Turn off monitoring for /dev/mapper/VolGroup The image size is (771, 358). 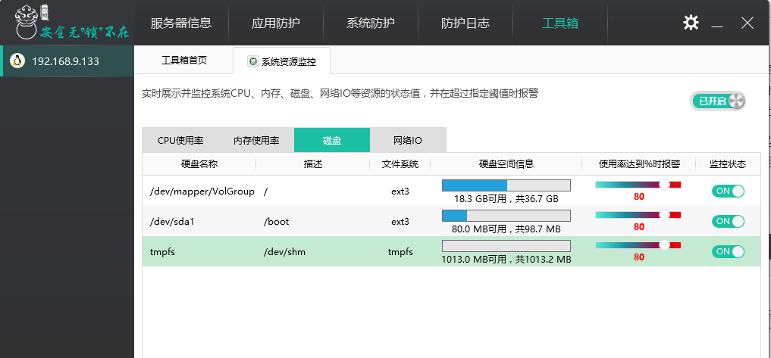[x=729, y=191]
